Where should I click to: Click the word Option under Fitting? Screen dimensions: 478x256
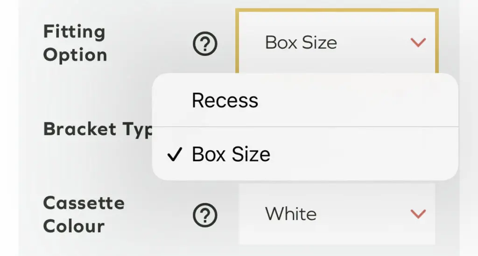click(x=75, y=55)
